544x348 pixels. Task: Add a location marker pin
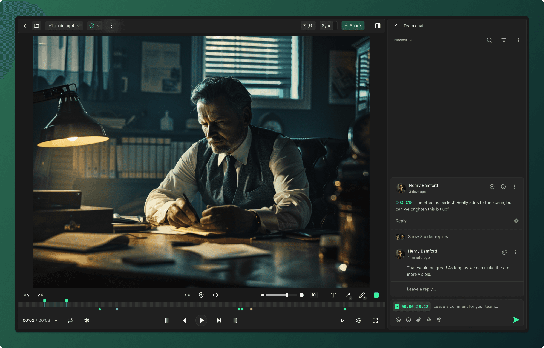coord(201,295)
